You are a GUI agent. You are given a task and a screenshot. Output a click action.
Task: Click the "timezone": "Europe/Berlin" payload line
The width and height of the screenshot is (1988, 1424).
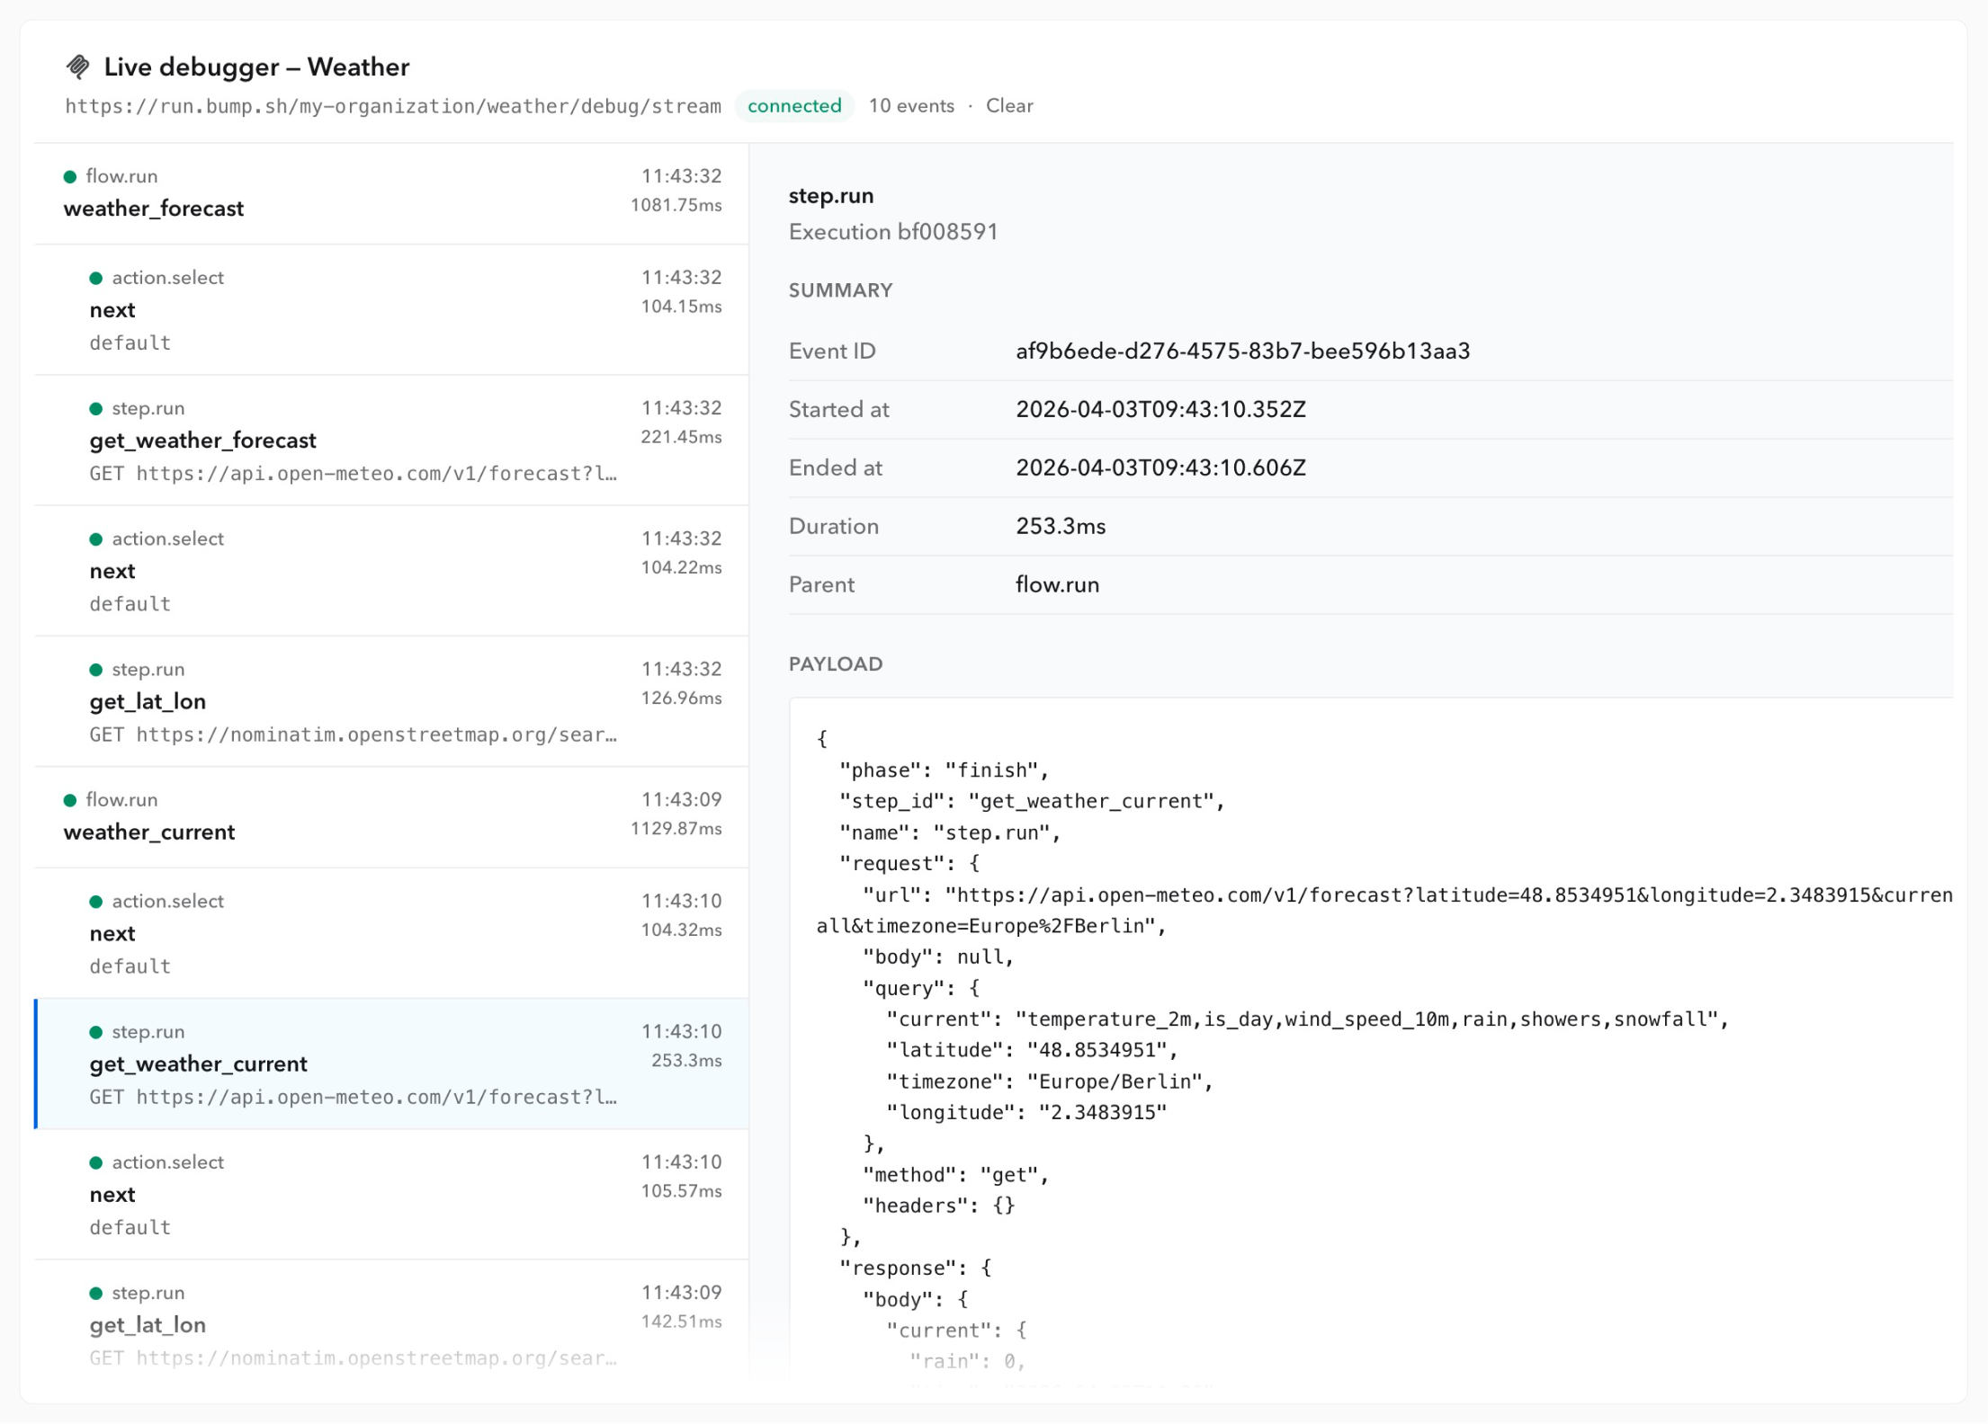point(1050,1082)
